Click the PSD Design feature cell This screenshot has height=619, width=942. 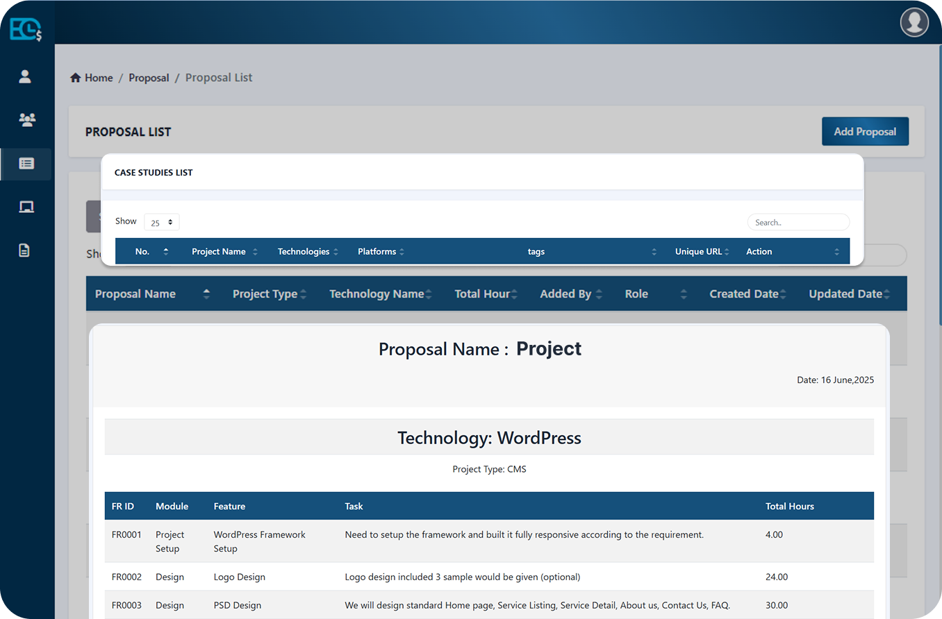(x=238, y=605)
